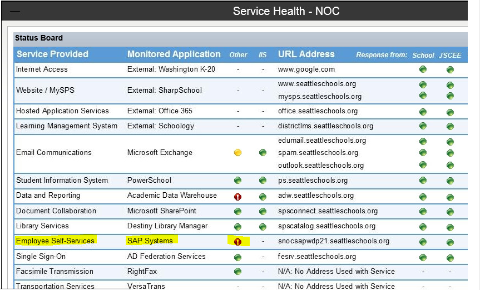Click the JSCEE response icon for spam.seattleschools.org
The image size is (480, 290).
(x=450, y=153)
